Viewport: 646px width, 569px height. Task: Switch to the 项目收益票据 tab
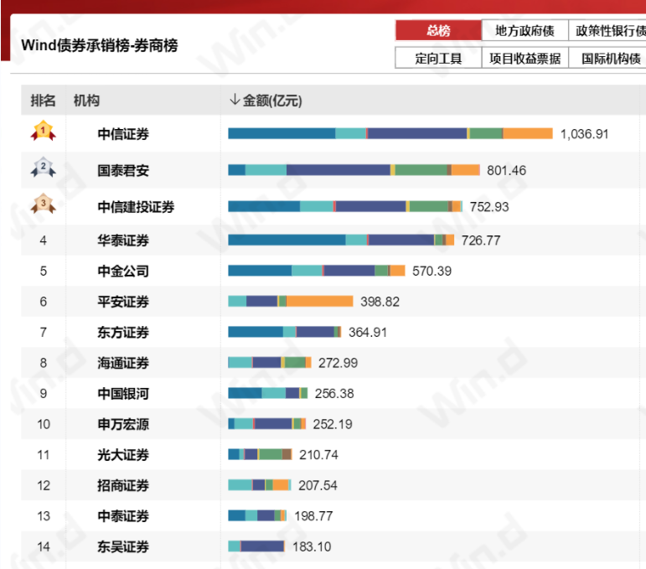[525, 58]
